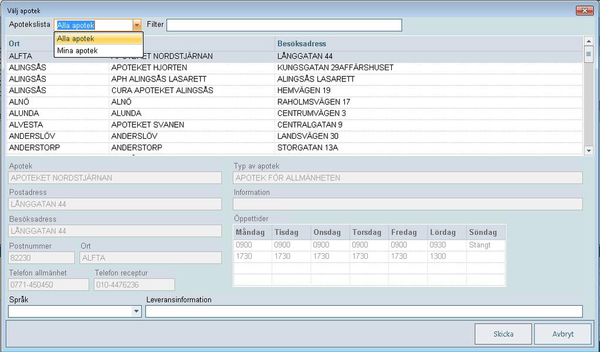Click the LANDSVÄGEN 30 address
This screenshot has height=352, width=600.
coord(308,136)
